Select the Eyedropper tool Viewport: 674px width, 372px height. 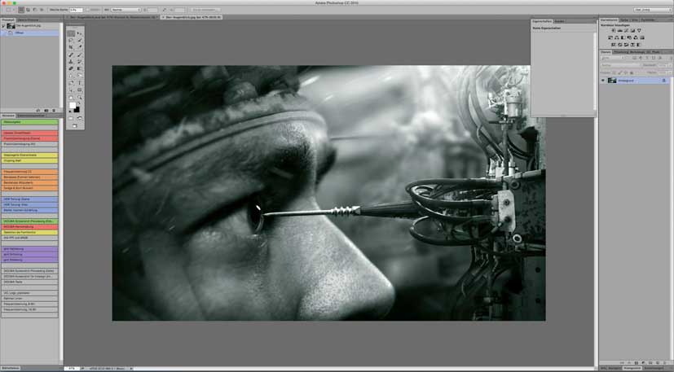pos(80,47)
